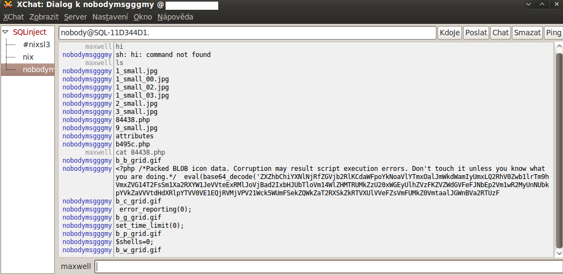Open the Nápověda menu
The width and height of the screenshot is (563, 275).
click(x=175, y=17)
